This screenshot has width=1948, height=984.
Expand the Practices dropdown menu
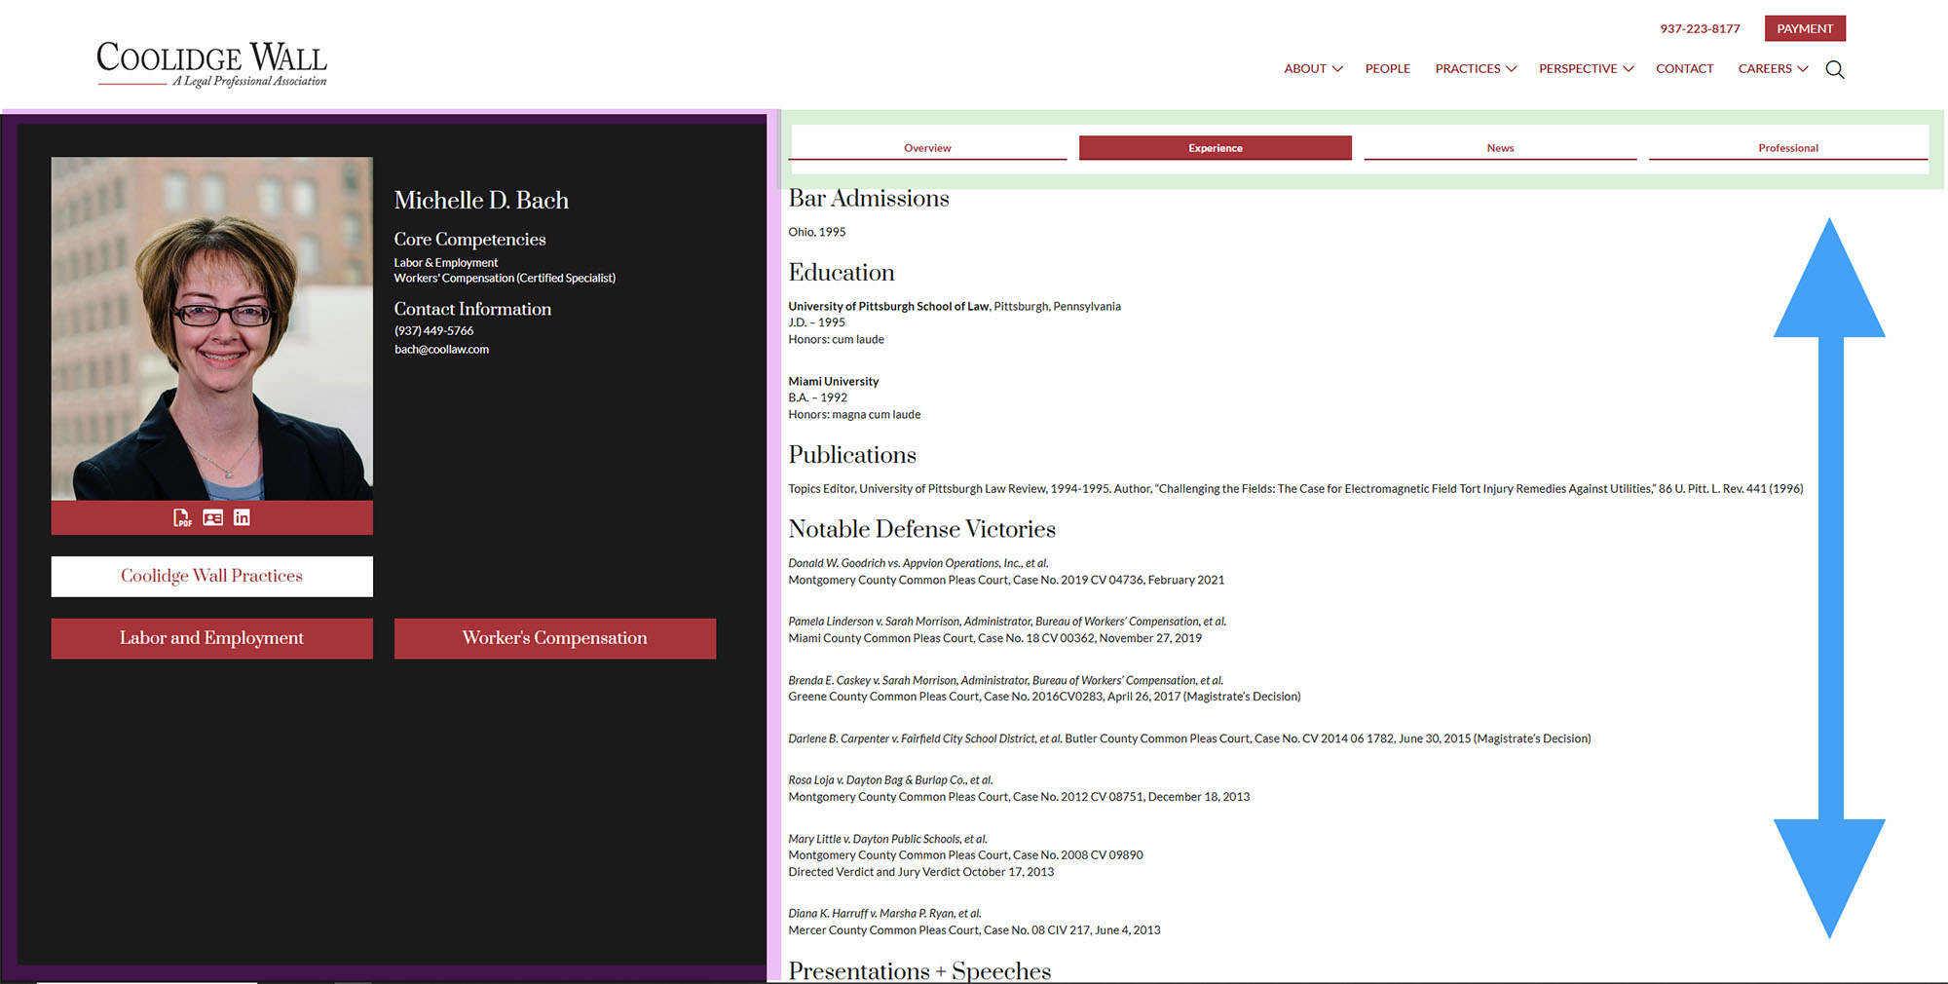pyautogui.click(x=1475, y=69)
